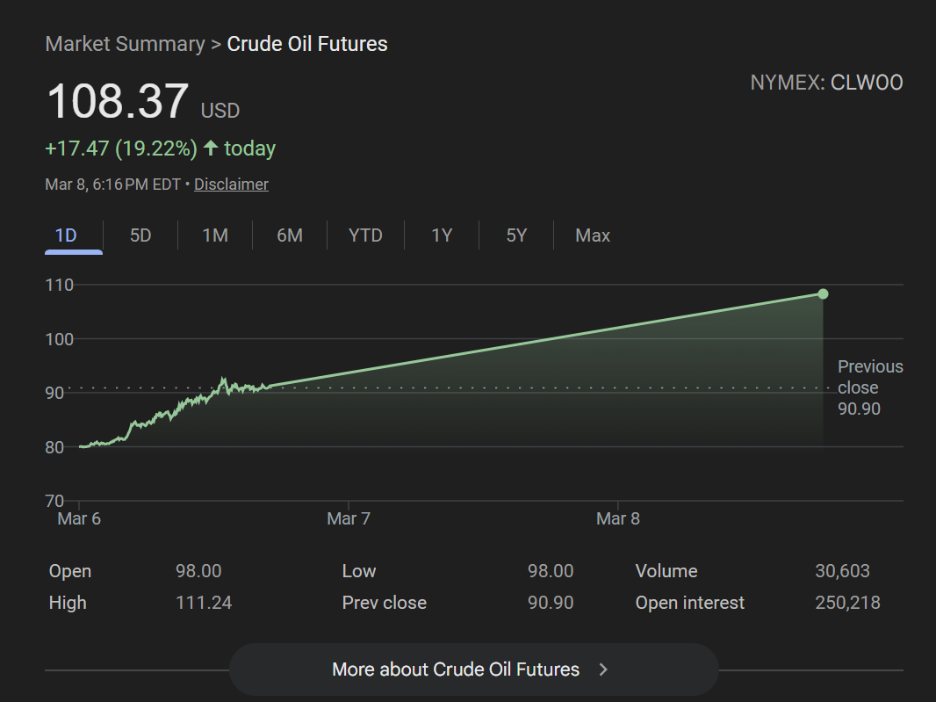936x702 pixels.
Task: Open the Market Summary breadcrumb link
Action: click(125, 44)
